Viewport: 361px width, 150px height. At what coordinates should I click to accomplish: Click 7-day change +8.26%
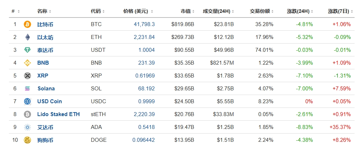[x=342, y=140]
